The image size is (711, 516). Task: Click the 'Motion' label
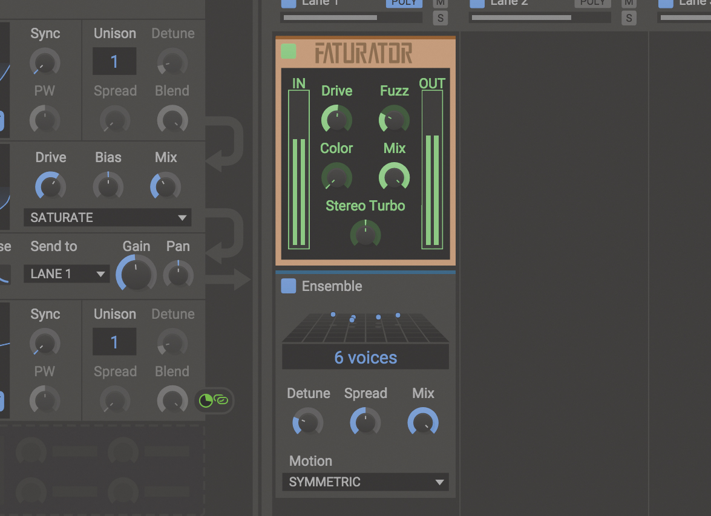(x=310, y=461)
